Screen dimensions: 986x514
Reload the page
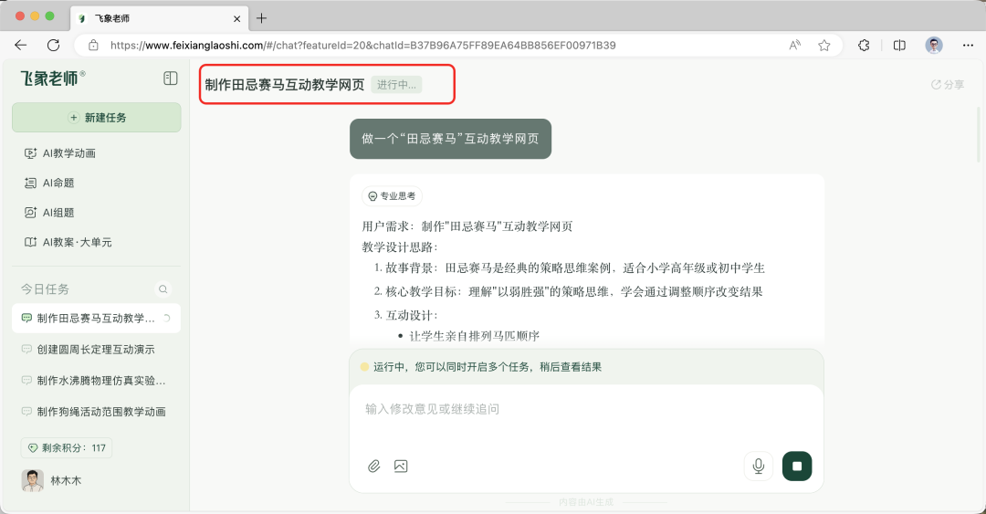click(x=54, y=46)
